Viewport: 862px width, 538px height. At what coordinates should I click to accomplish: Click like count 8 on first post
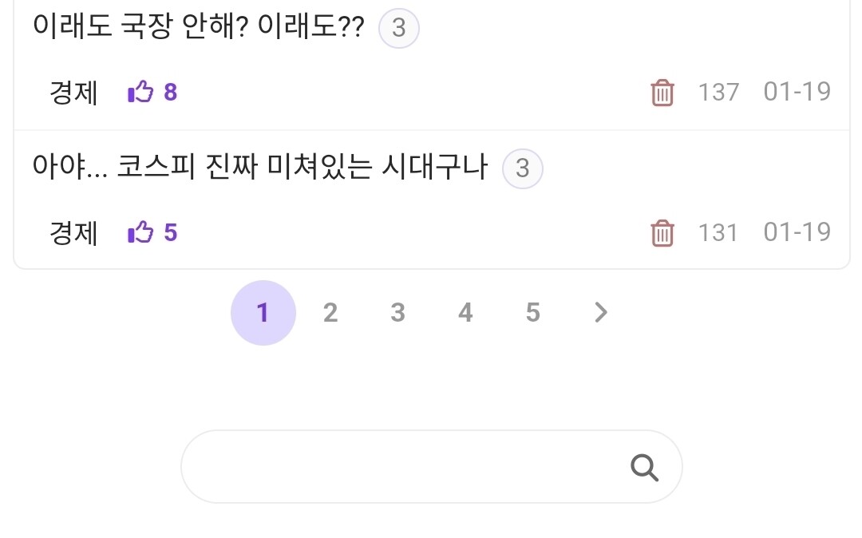171,93
